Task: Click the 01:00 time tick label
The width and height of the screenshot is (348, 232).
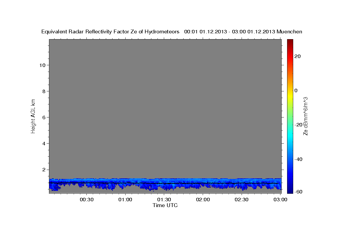Action: tap(125, 200)
